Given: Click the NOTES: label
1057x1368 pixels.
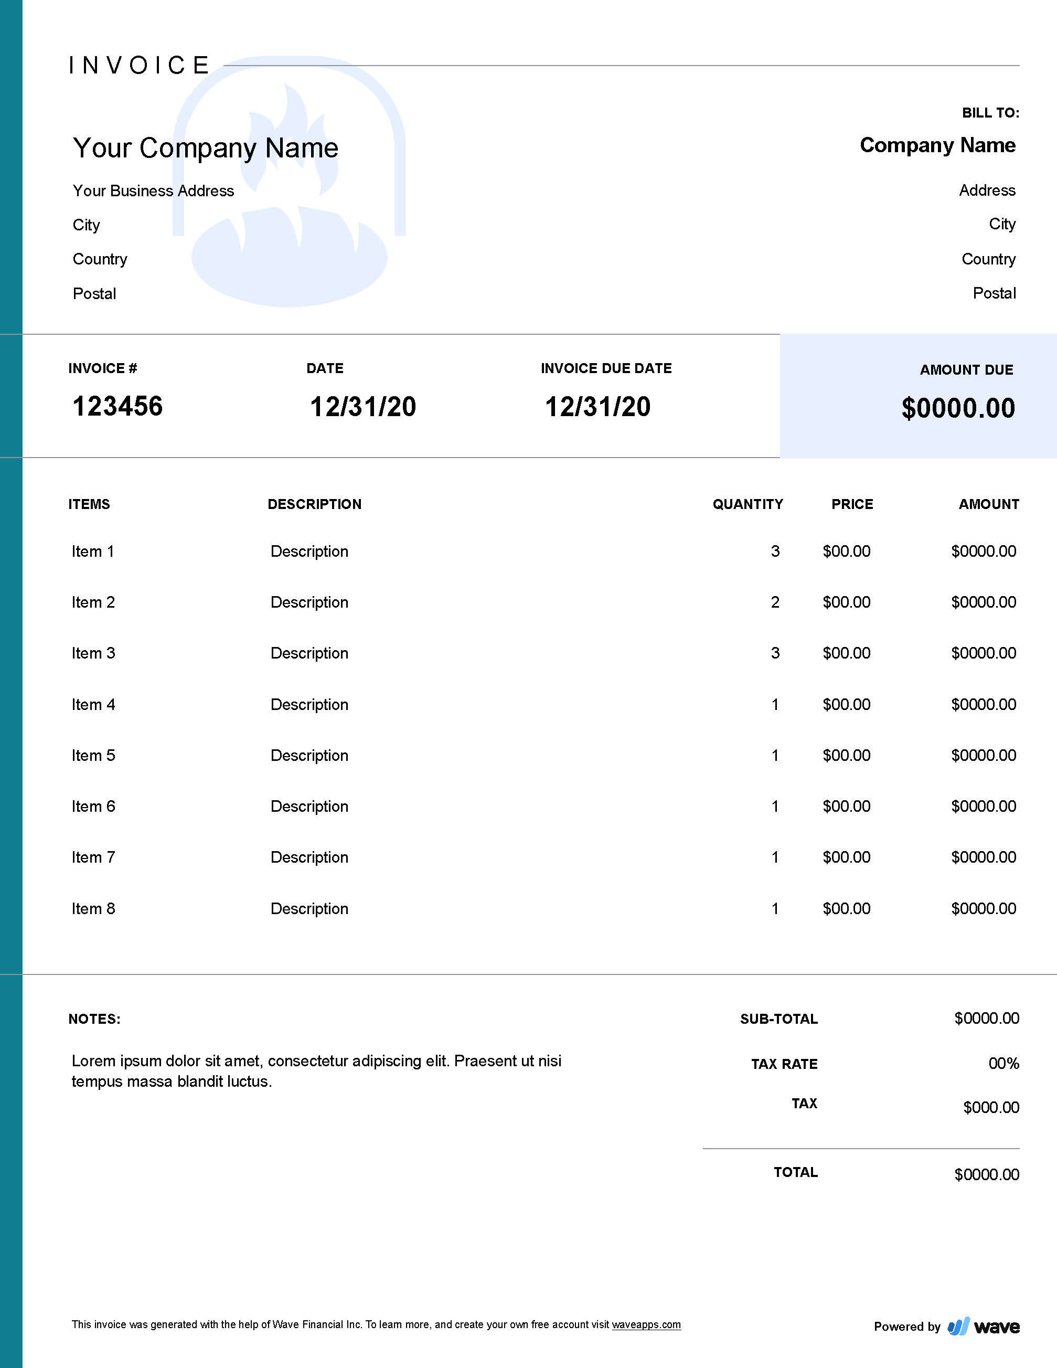Looking at the screenshot, I should click(x=94, y=1019).
